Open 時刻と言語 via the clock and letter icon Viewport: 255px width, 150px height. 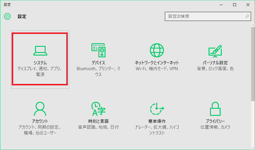click(x=98, y=109)
